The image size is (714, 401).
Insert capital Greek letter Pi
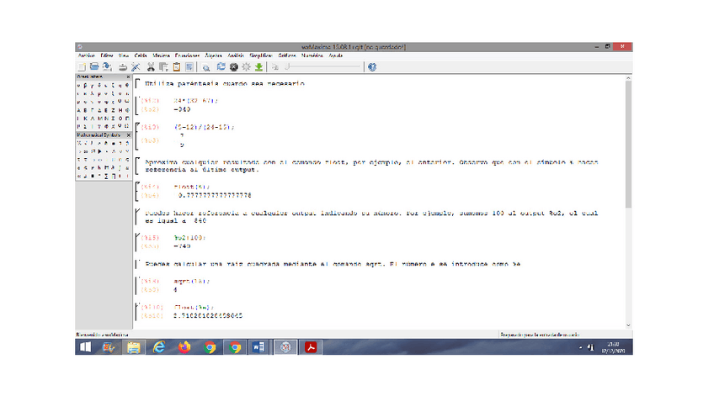127,118
